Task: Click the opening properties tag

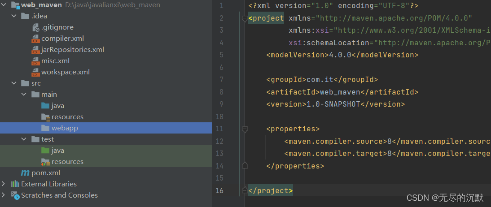Action: point(293,129)
